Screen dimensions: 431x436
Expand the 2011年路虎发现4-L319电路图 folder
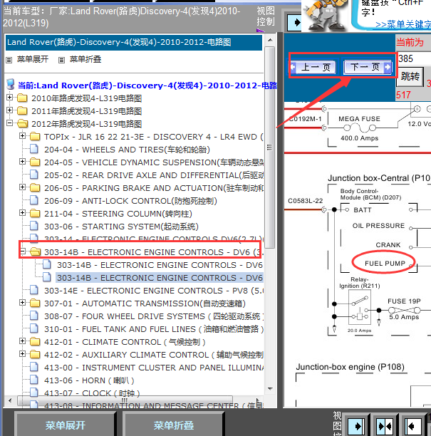9,110
